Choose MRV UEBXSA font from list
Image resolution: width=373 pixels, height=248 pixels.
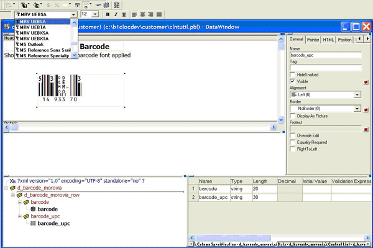42,33
